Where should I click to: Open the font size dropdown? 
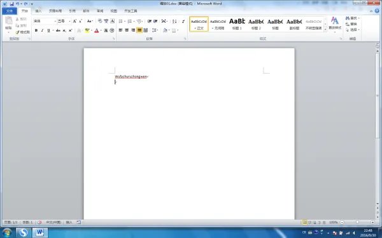coord(69,22)
